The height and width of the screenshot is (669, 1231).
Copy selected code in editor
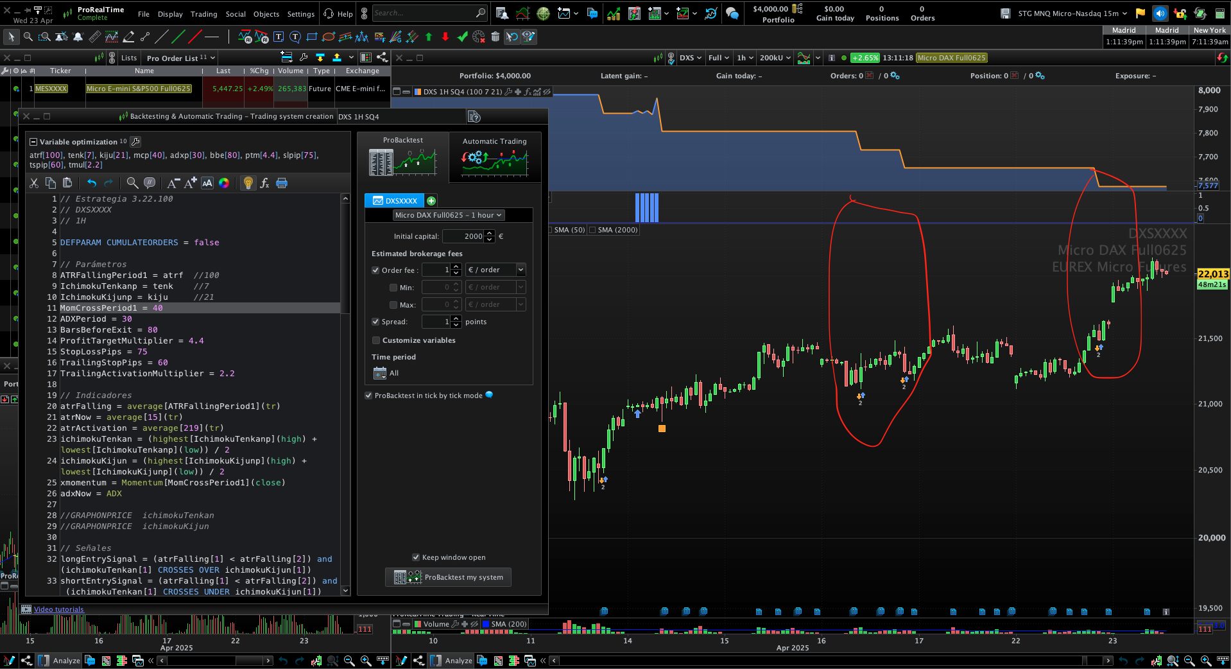(x=51, y=183)
